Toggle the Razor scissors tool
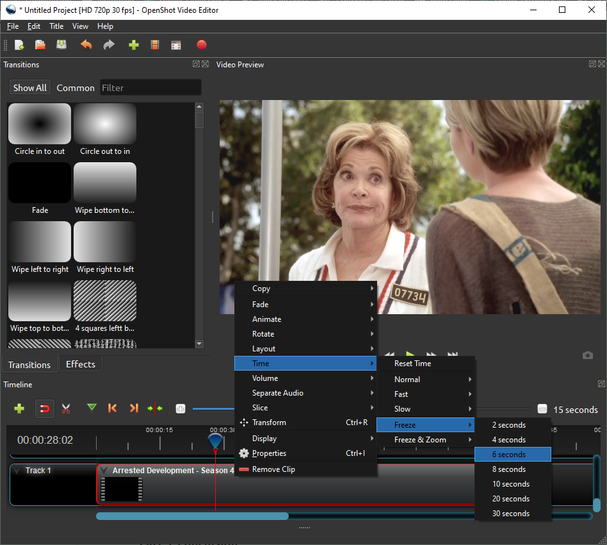607x545 pixels. tap(66, 408)
